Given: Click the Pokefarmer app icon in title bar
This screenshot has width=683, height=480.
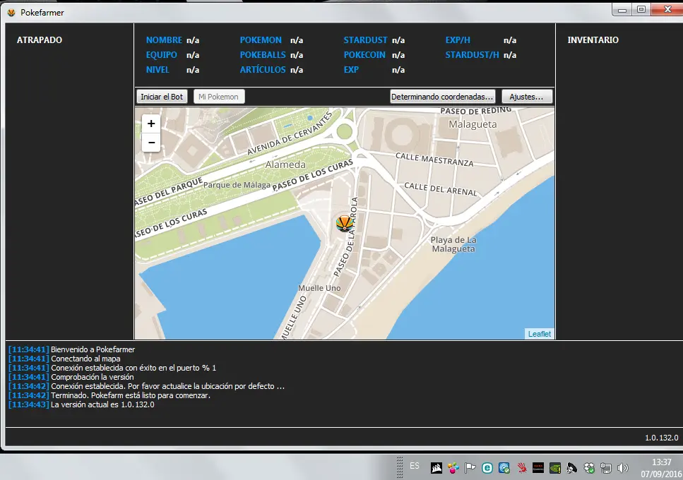Looking at the screenshot, I should click(11, 13).
